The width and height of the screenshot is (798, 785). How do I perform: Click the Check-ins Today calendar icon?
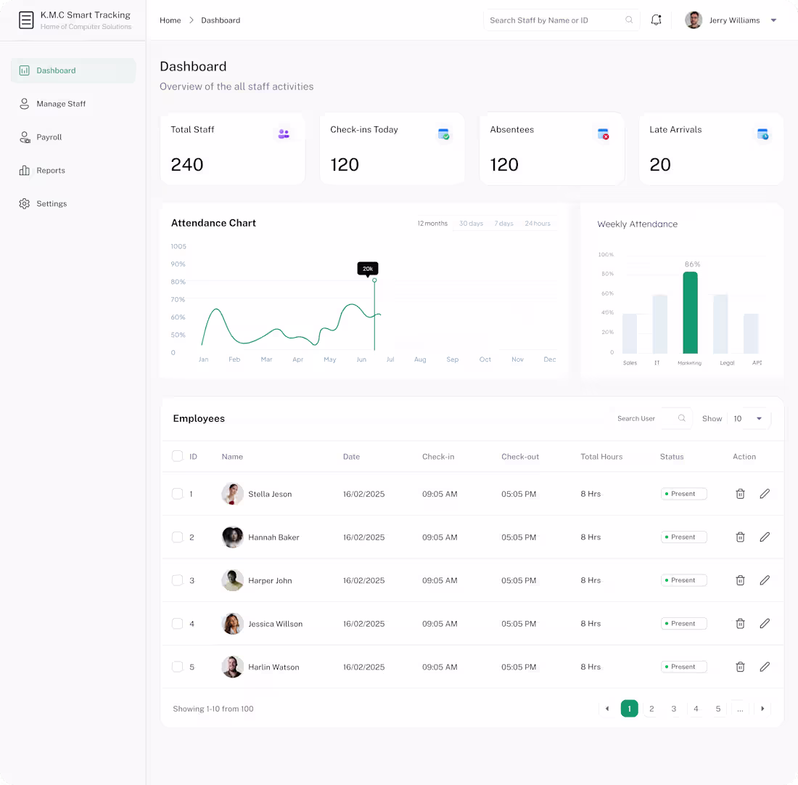click(443, 134)
